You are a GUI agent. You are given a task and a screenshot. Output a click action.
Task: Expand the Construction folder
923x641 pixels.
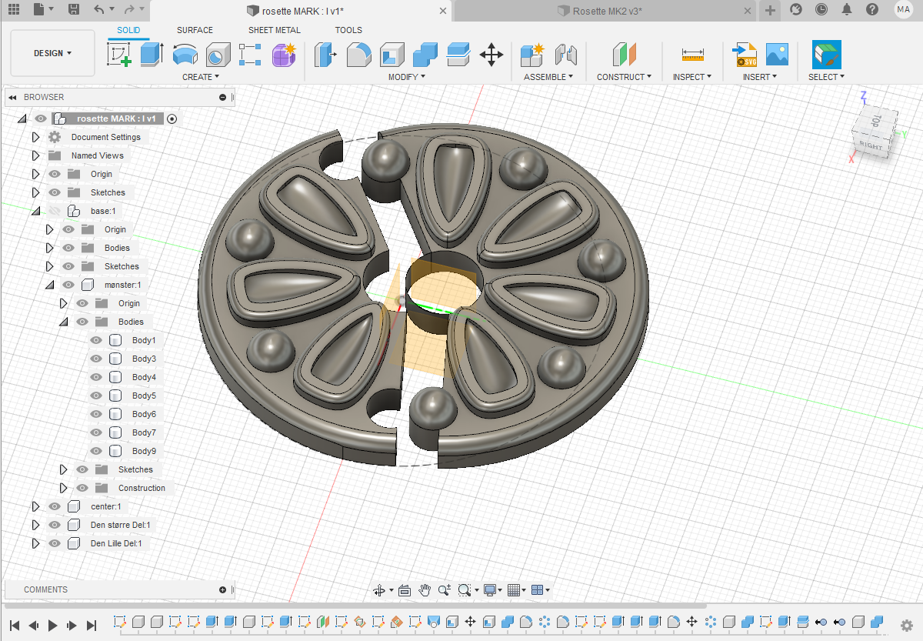click(x=64, y=488)
